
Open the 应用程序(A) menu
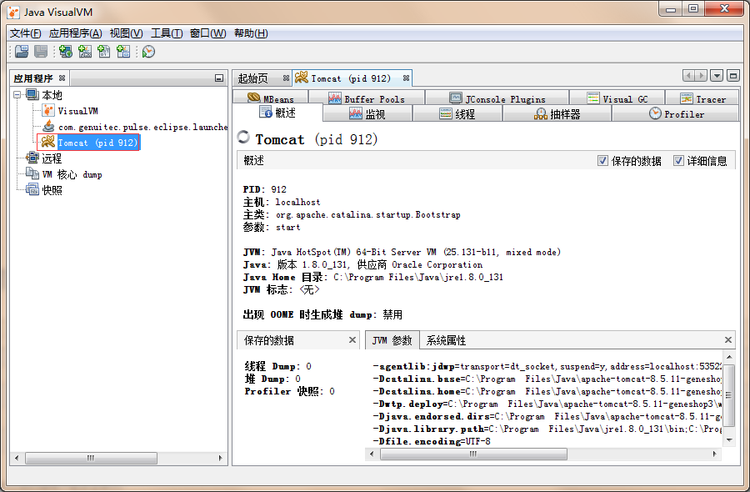coord(76,33)
